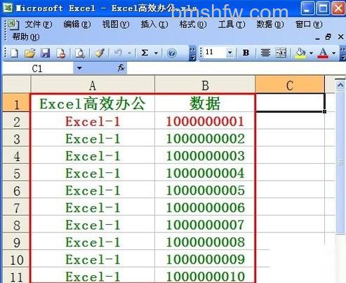Select column A header
This screenshot has width=346, height=283.
(93, 85)
